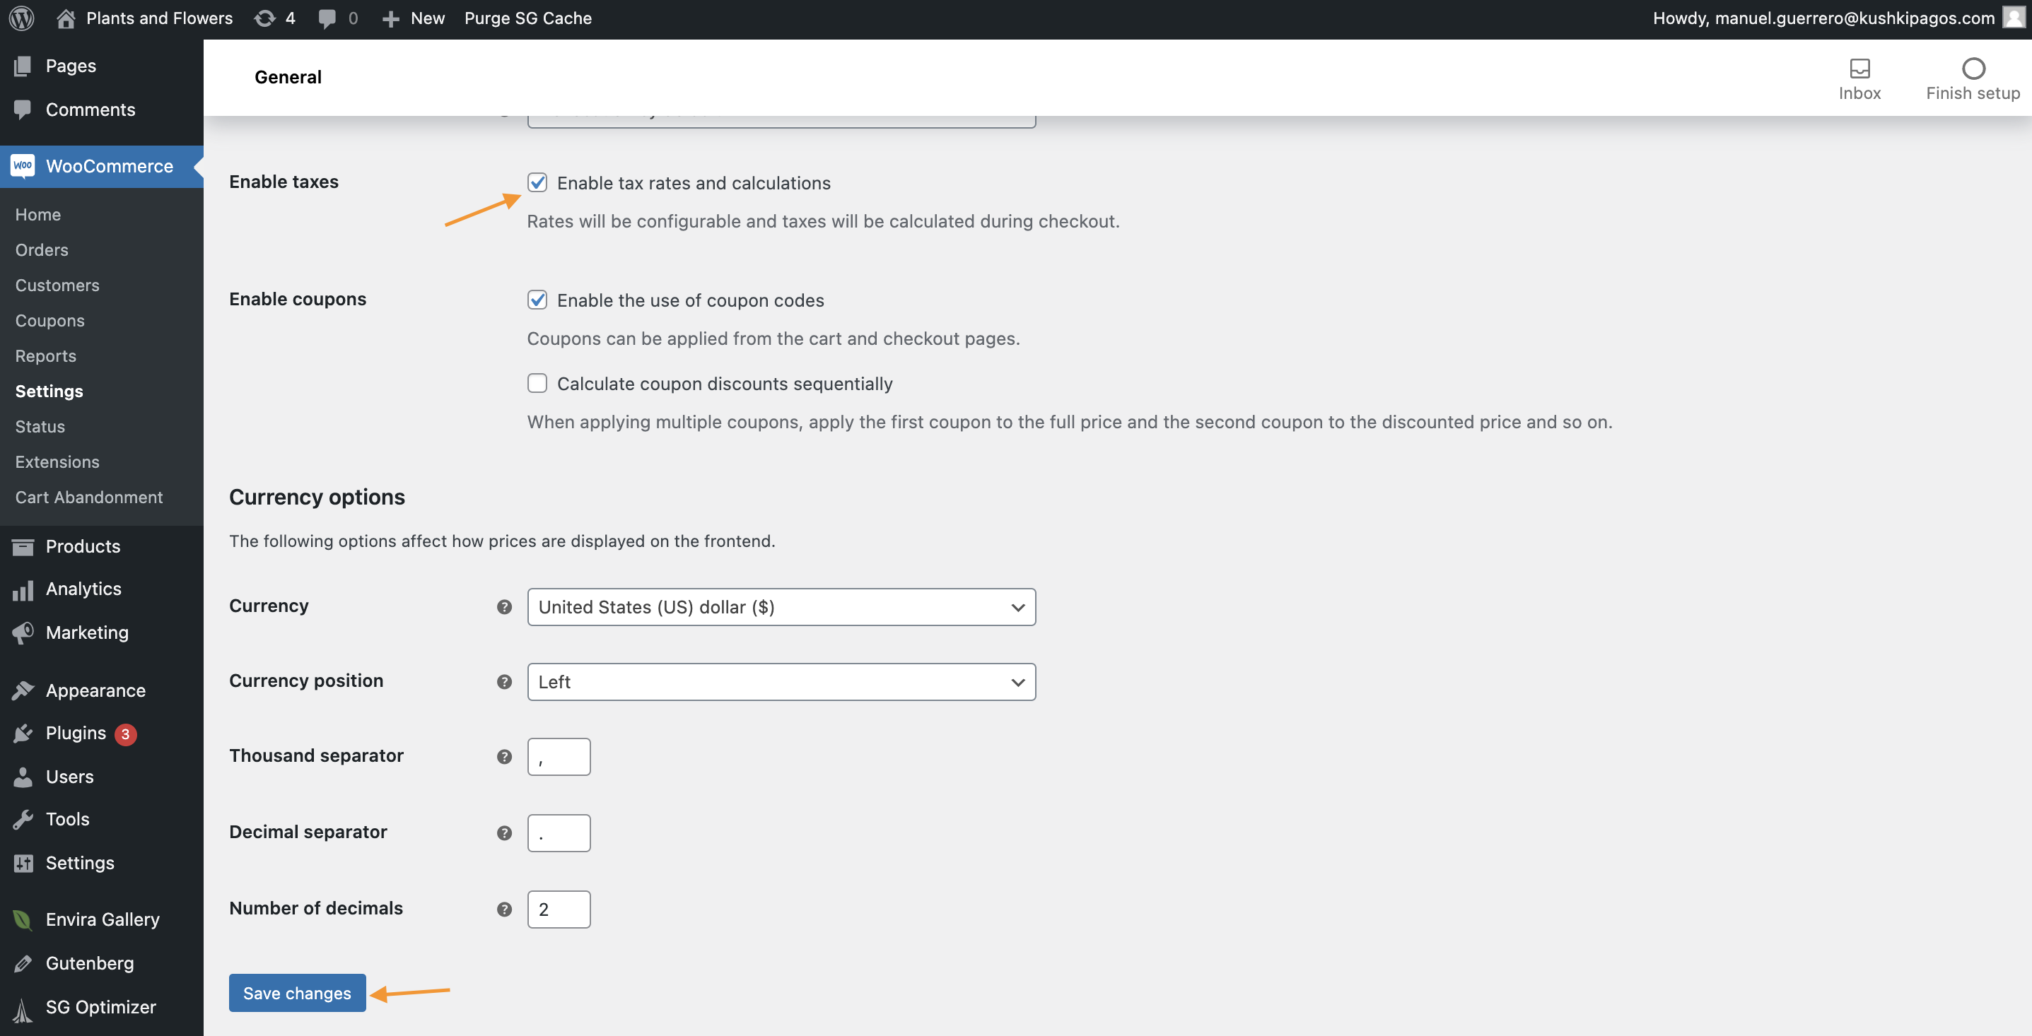Open Plugins menu with puzzle icon
2032x1036 pixels.
tap(75, 734)
